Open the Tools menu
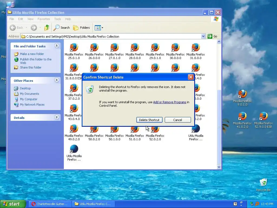277x208 pixels. point(58,19)
